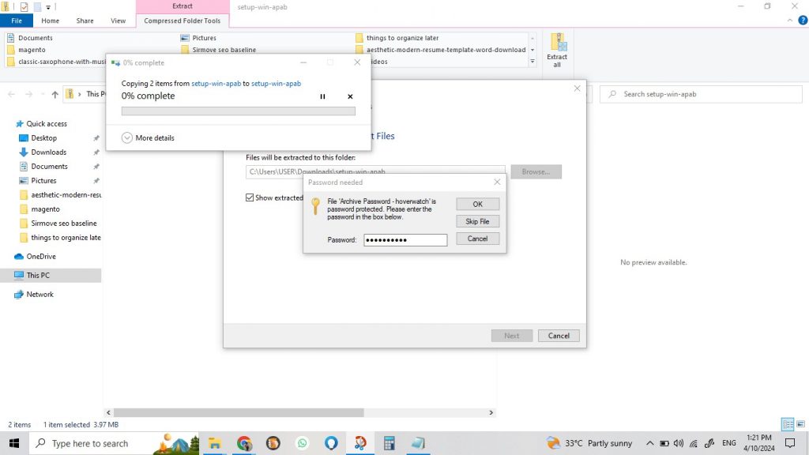
Task: Click the Skip File button
Action: point(477,221)
